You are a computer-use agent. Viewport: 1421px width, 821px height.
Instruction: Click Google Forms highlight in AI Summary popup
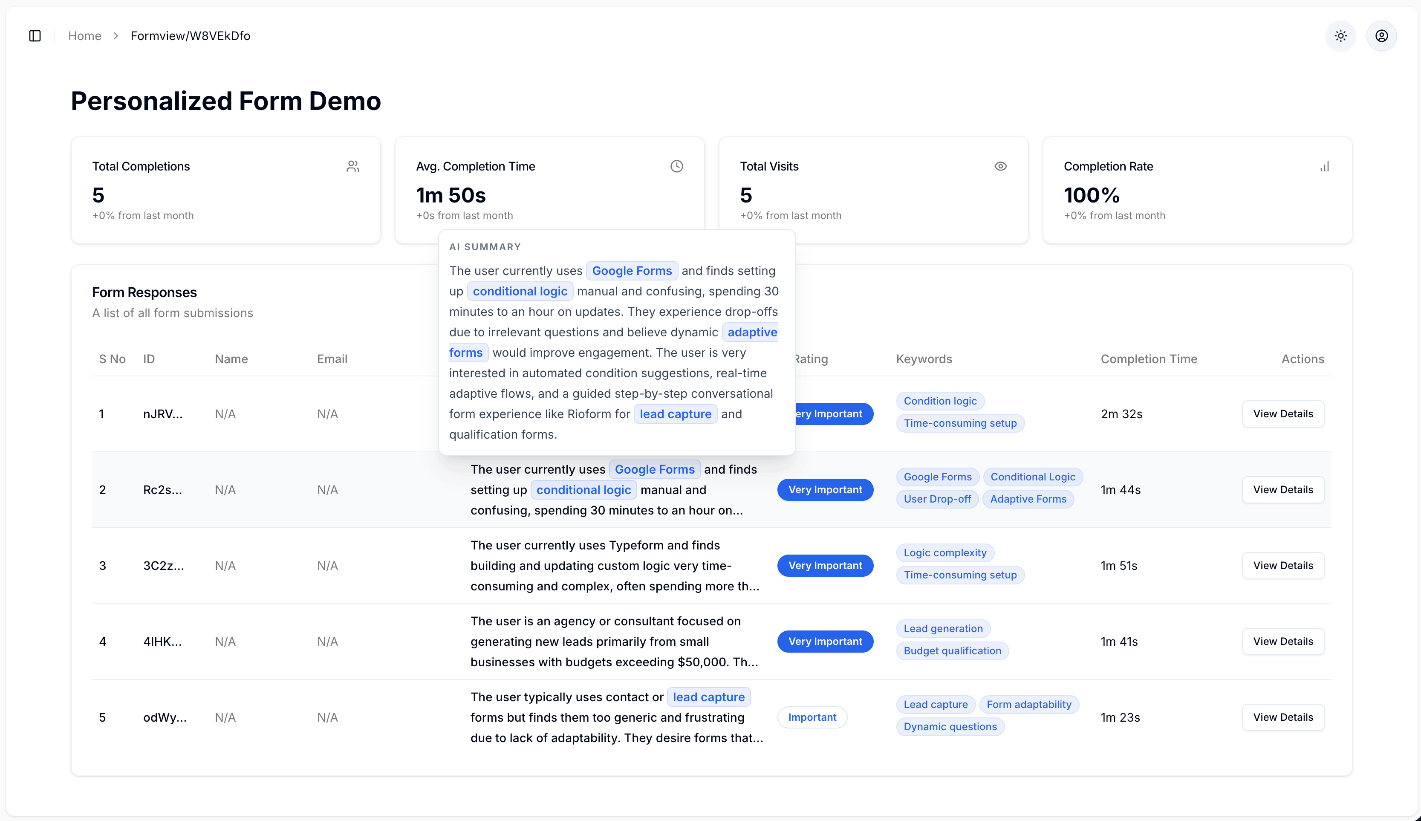click(x=632, y=271)
